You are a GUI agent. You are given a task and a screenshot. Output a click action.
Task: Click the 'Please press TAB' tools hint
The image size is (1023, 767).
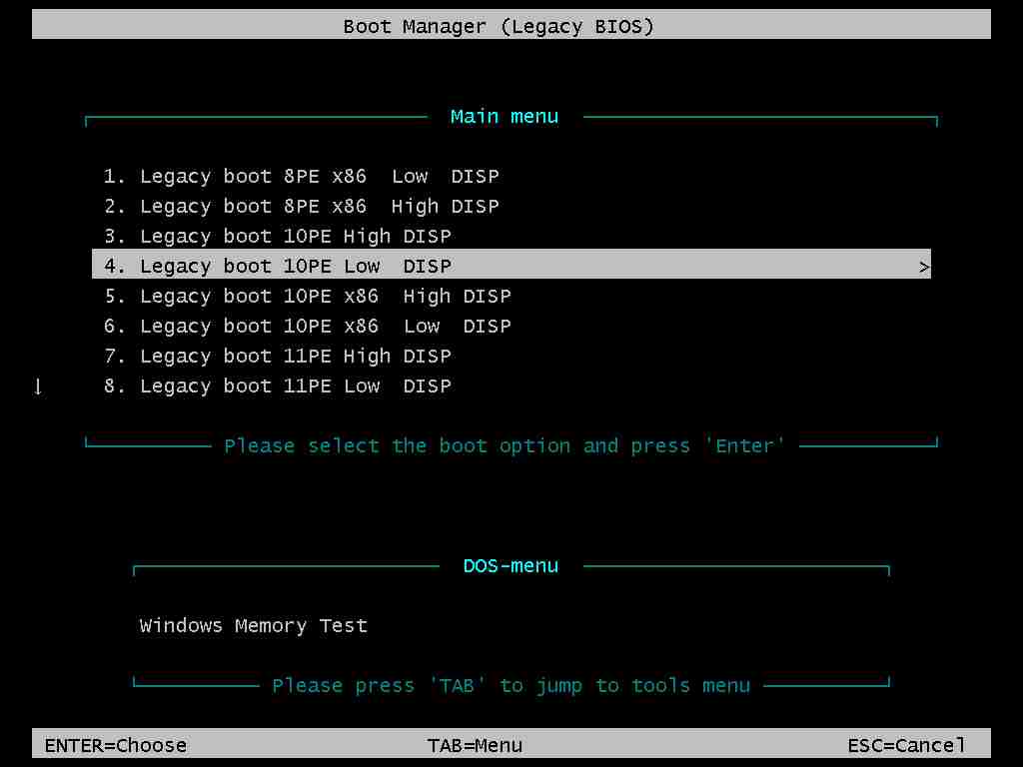pyautogui.click(x=511, y=686)
